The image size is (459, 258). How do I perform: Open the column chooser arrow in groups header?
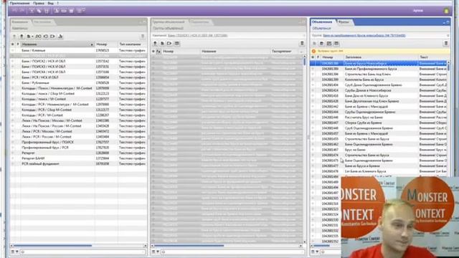point(301,52)
